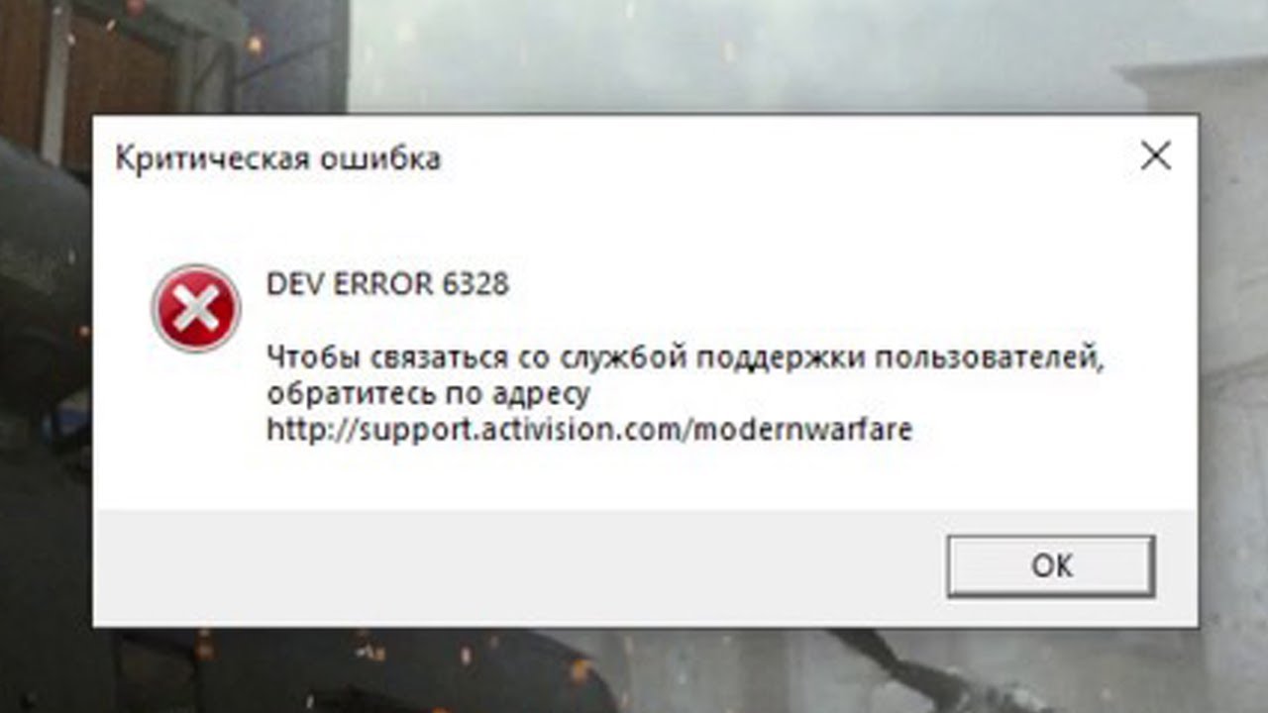This screenshot has height=713, width=1268.
Task: Click the DEV ERROR 6328 text
Action: 387,284
